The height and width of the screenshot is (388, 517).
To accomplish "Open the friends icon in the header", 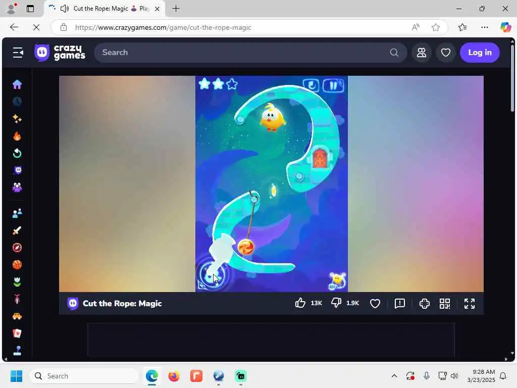I will coord(422,53).
